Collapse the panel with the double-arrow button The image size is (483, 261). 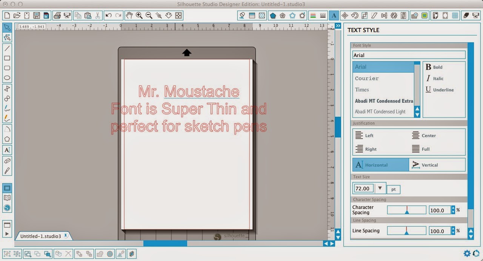click(x=338, y=26)
